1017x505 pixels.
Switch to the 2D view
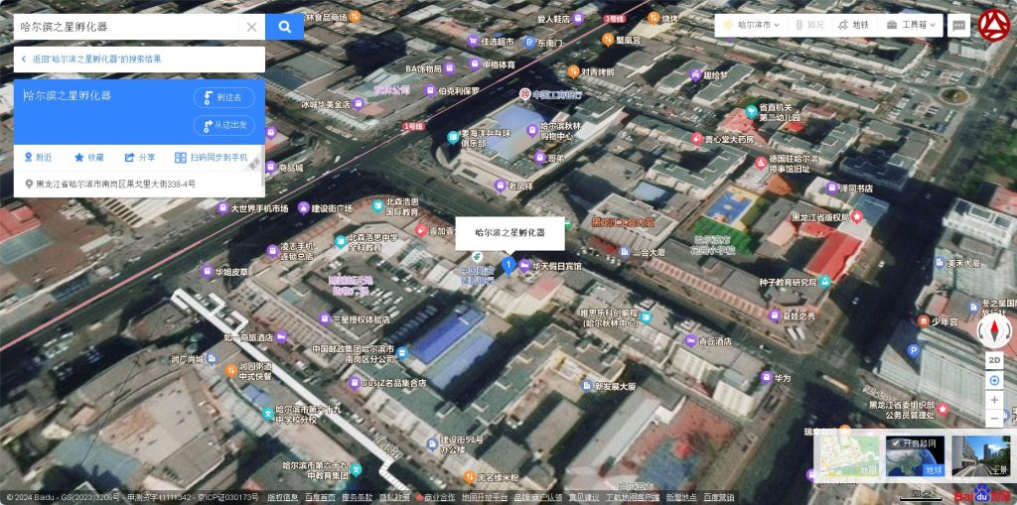(x=994, y=360)
